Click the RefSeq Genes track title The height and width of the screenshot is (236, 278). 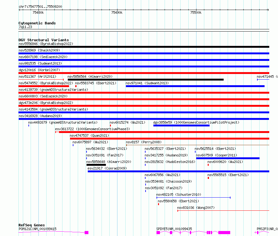[x=32, y=225]
